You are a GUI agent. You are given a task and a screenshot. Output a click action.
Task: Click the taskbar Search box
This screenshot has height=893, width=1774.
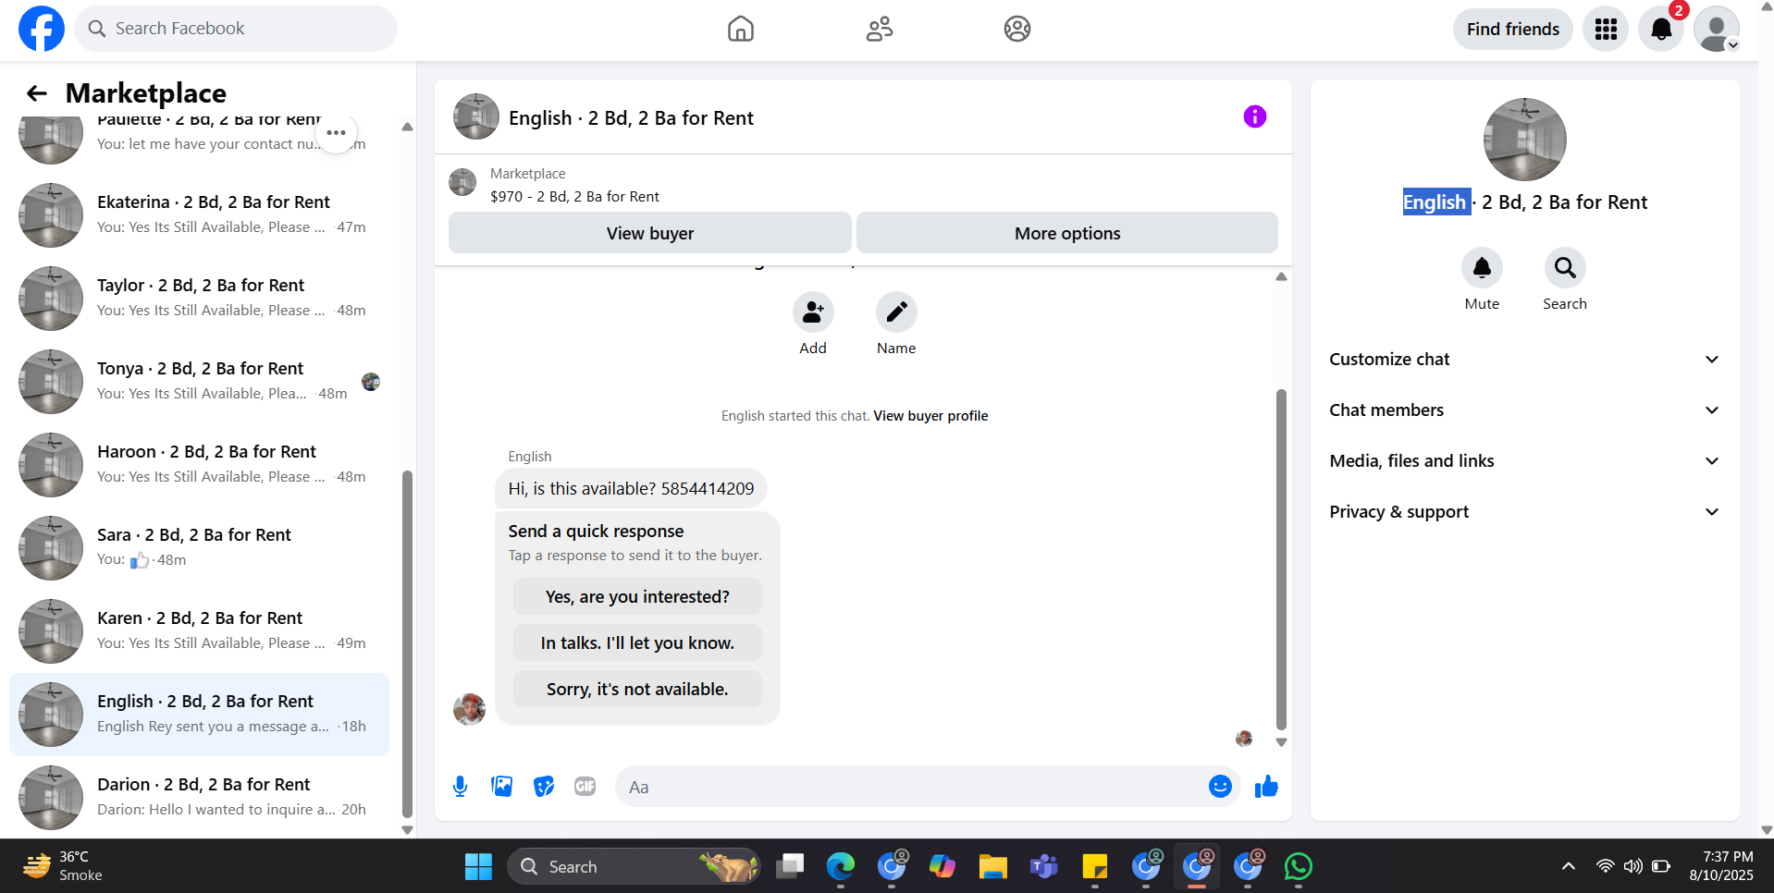click(x=634, y=867)
